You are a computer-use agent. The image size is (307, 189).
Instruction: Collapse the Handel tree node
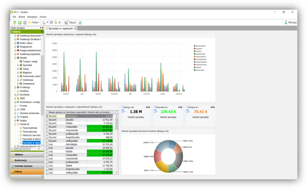[x=15, y=58]
